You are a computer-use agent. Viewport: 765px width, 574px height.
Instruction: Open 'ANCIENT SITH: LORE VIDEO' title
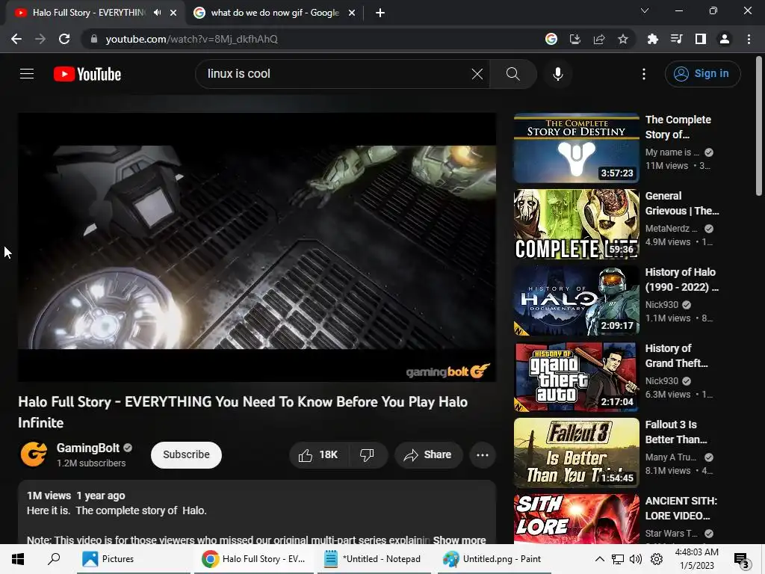(x=681, y=508)
